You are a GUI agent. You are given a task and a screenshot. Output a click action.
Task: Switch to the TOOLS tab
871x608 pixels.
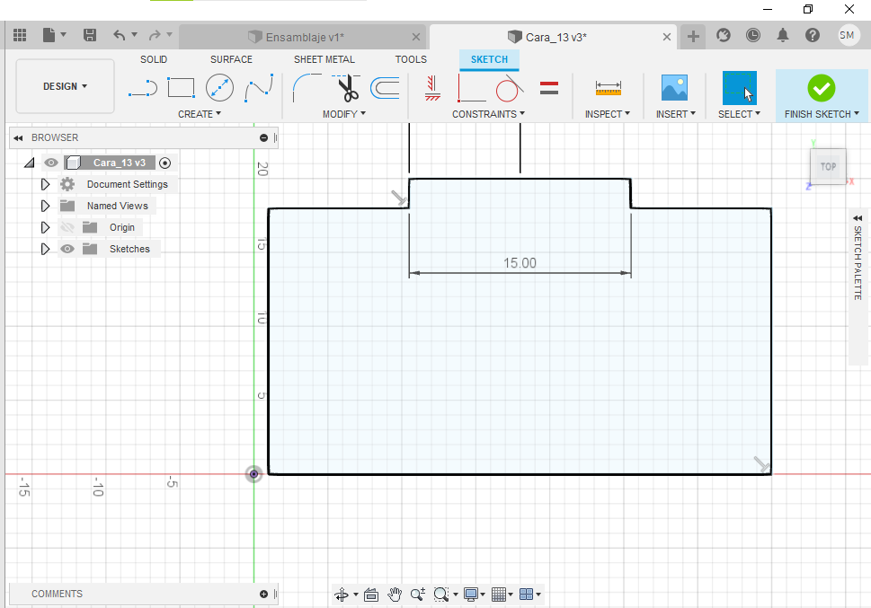(411, 59)
